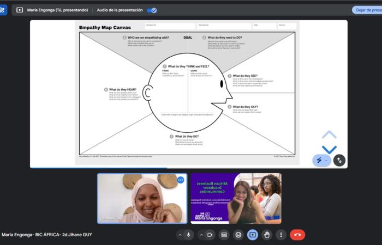Screen dimensions: 382x245
Task: Toggle the Audio de la presentación switch
Action: coord(152,10)
